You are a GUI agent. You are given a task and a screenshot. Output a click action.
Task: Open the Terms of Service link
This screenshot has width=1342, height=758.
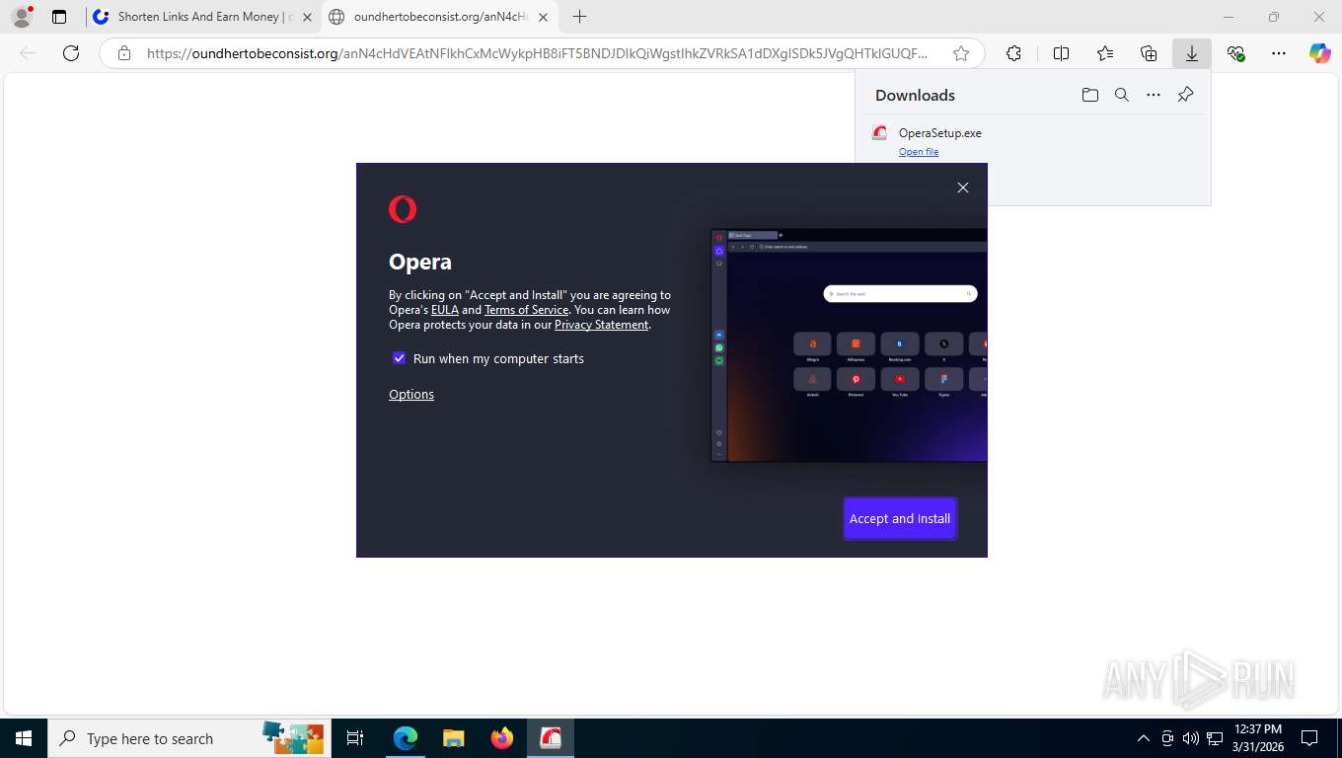[x=526, y=310]
